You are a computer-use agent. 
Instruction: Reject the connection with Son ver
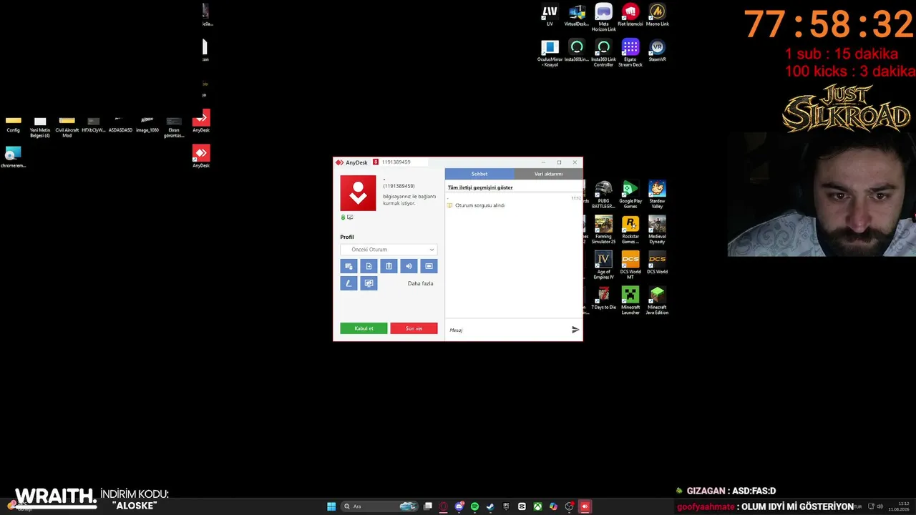414,328
